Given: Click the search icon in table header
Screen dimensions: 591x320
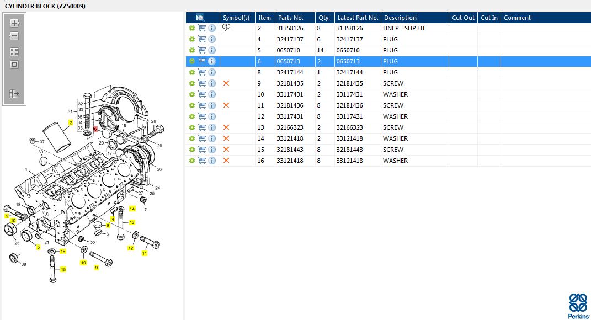Looking at the screenshot, I should [200, 18].
